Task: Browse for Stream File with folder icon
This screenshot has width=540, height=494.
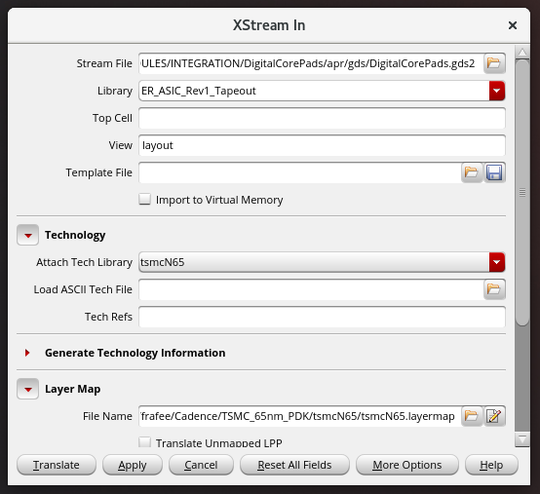Action: point(494,63)
